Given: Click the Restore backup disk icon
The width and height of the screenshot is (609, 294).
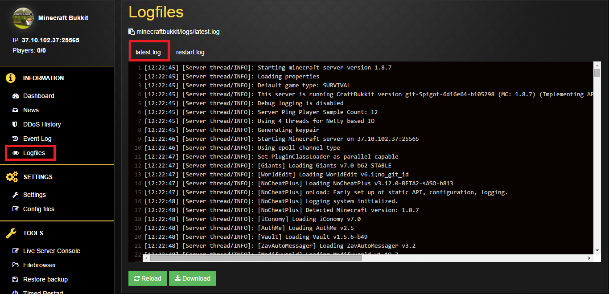Looking at the screenshot, I should coord(16,279).
